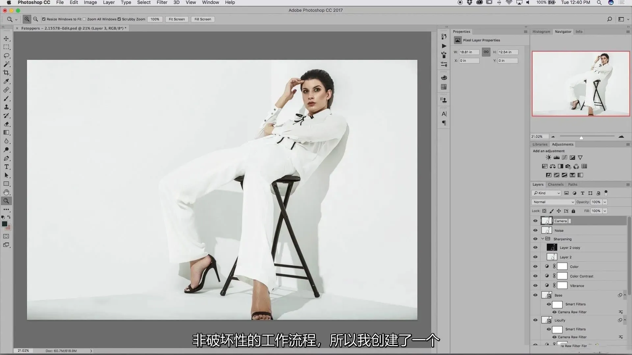The image size is (632, 355).
Task: Click the foreground color swatch
Action: [x=5, y=224]
